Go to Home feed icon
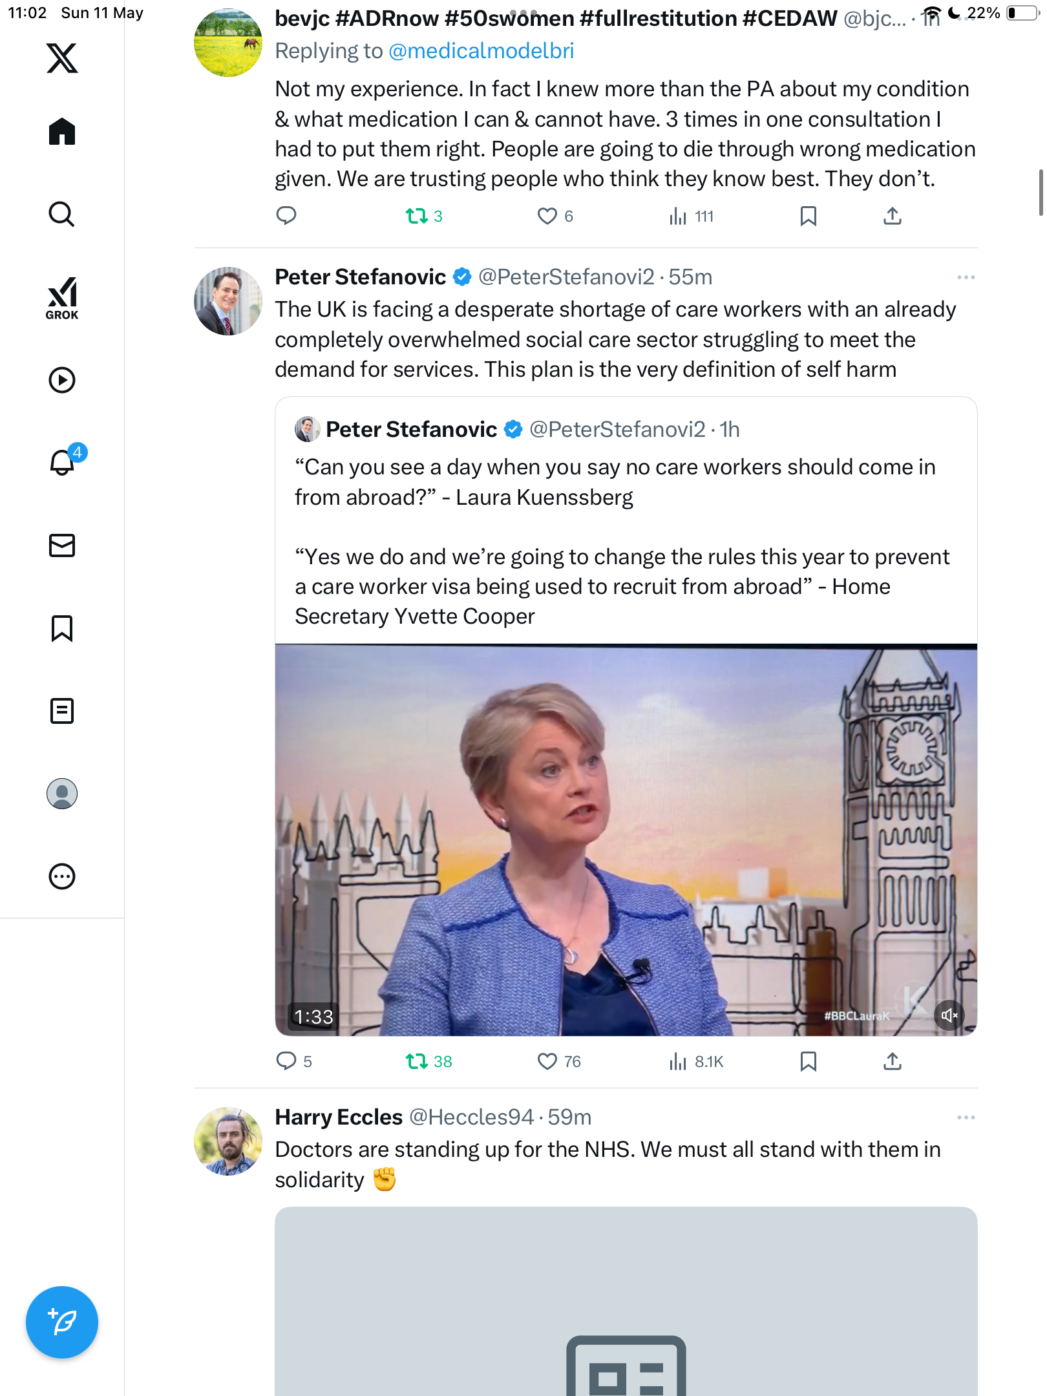The width and height of the screenshot is (1047, 1396). click(62, 131)
